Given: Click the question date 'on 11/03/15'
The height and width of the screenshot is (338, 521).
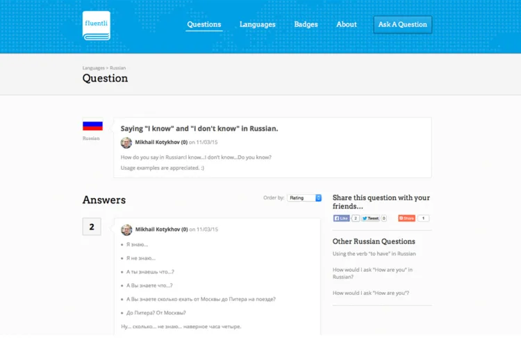Looking at the screenshot, I should pyautogui.click(x=204, y=142).
